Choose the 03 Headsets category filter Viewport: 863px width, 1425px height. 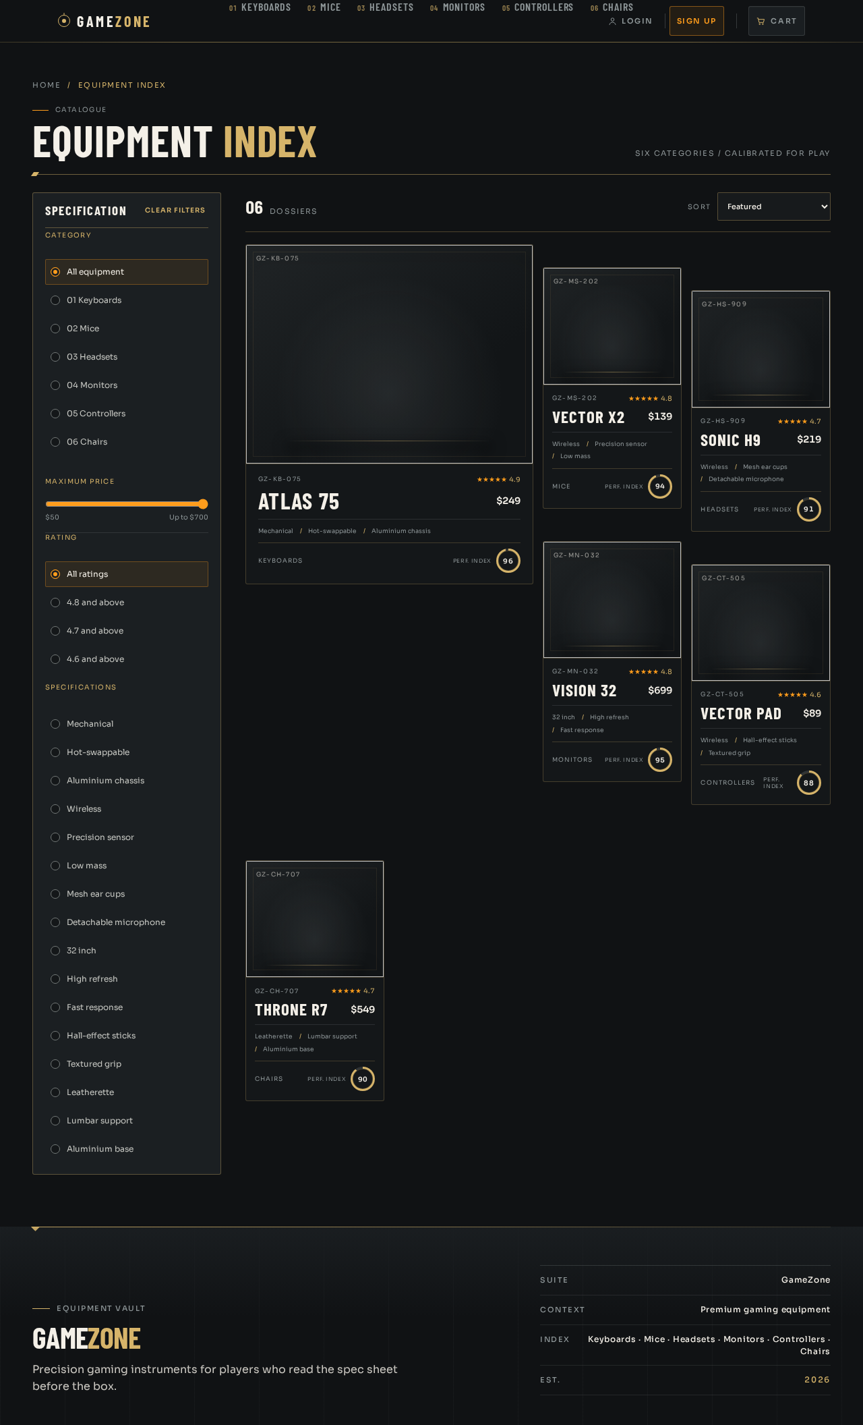click(127, 357)
